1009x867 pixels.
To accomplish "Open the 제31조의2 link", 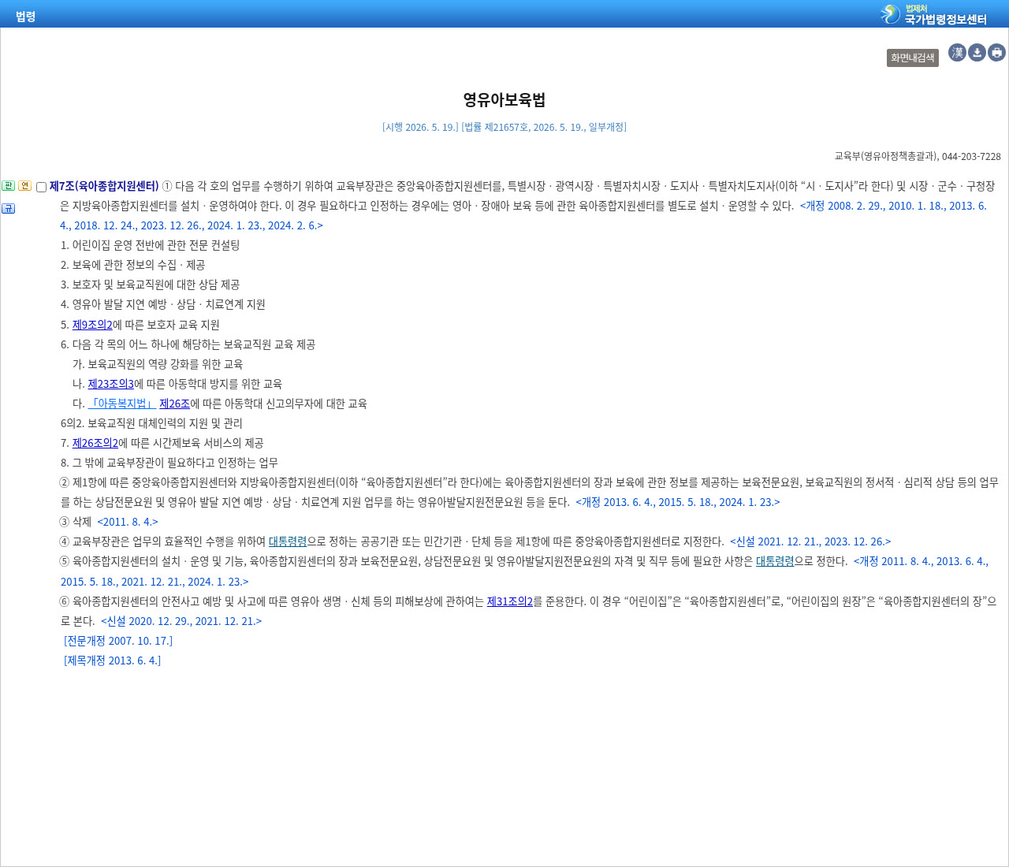I will click(510, 601).
